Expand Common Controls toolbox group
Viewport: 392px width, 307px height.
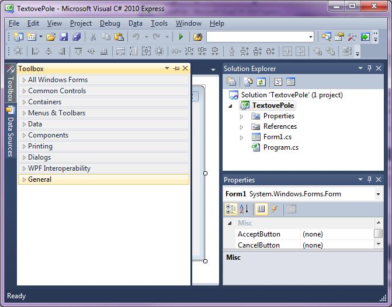(x=25, y=91)
